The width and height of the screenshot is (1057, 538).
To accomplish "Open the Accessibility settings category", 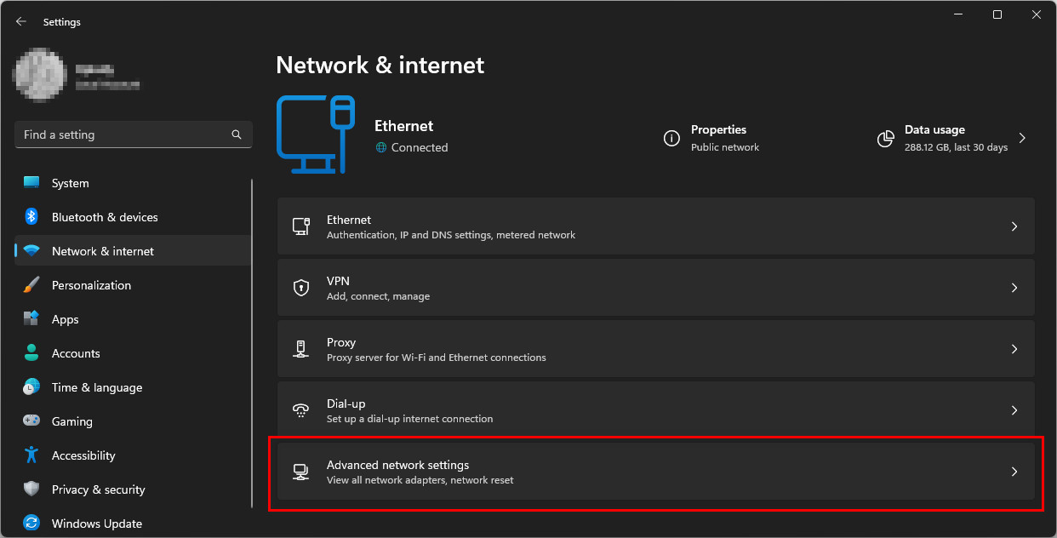I will pos(83,455).
